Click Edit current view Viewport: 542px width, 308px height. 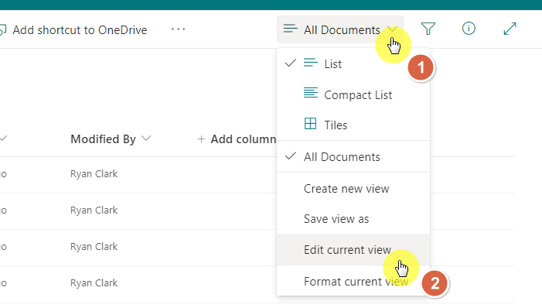[353, 249]
